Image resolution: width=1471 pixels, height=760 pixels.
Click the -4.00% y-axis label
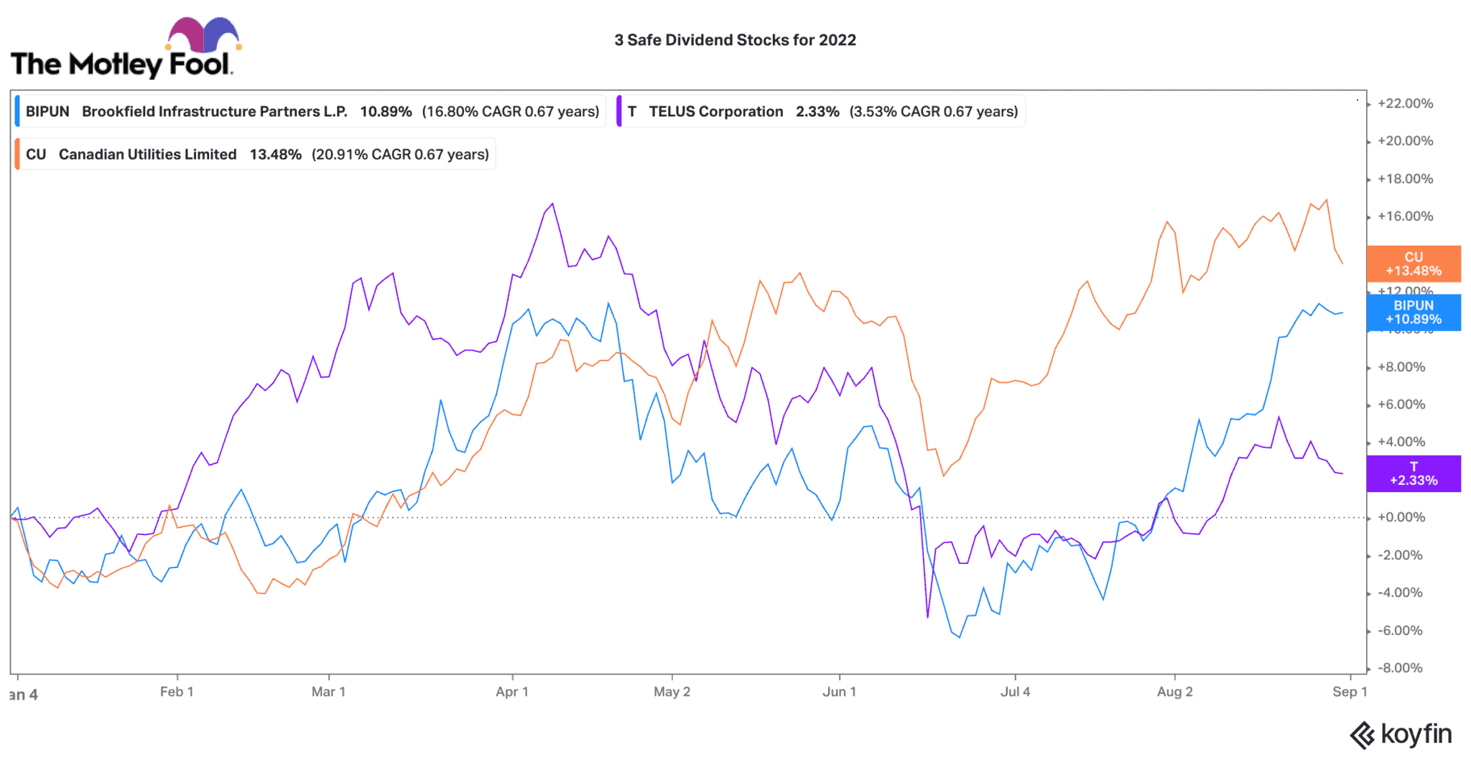coord(1400,593)
